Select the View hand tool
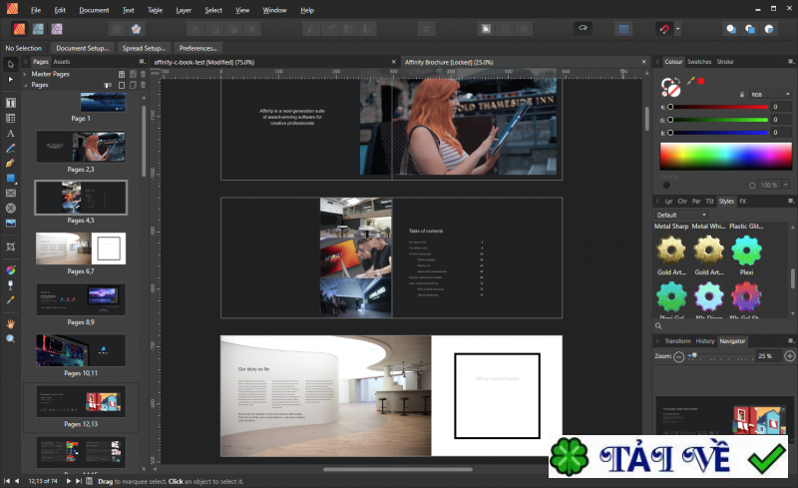Screen dimensions: 798x488 point(11,323)
